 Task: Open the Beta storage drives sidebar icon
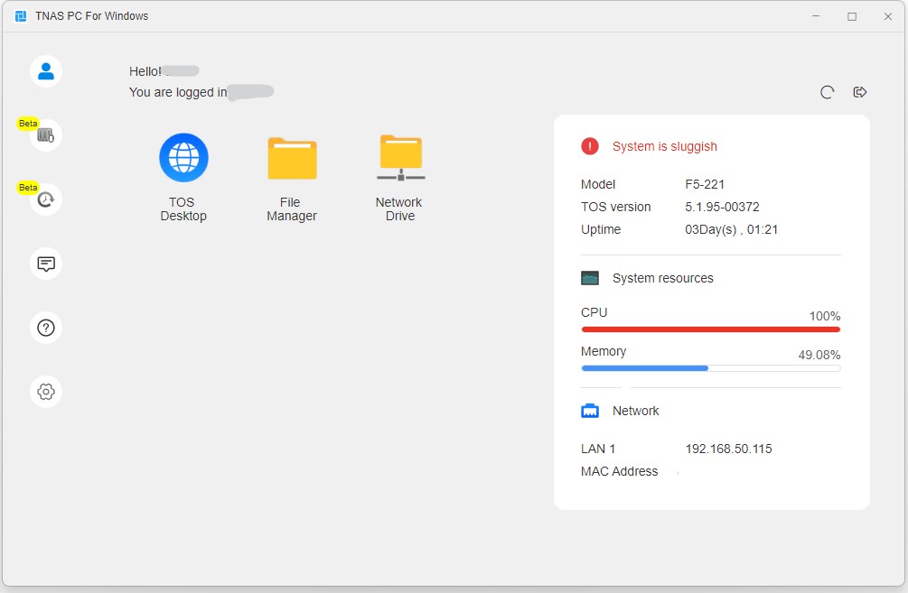(x=46, y=135)
